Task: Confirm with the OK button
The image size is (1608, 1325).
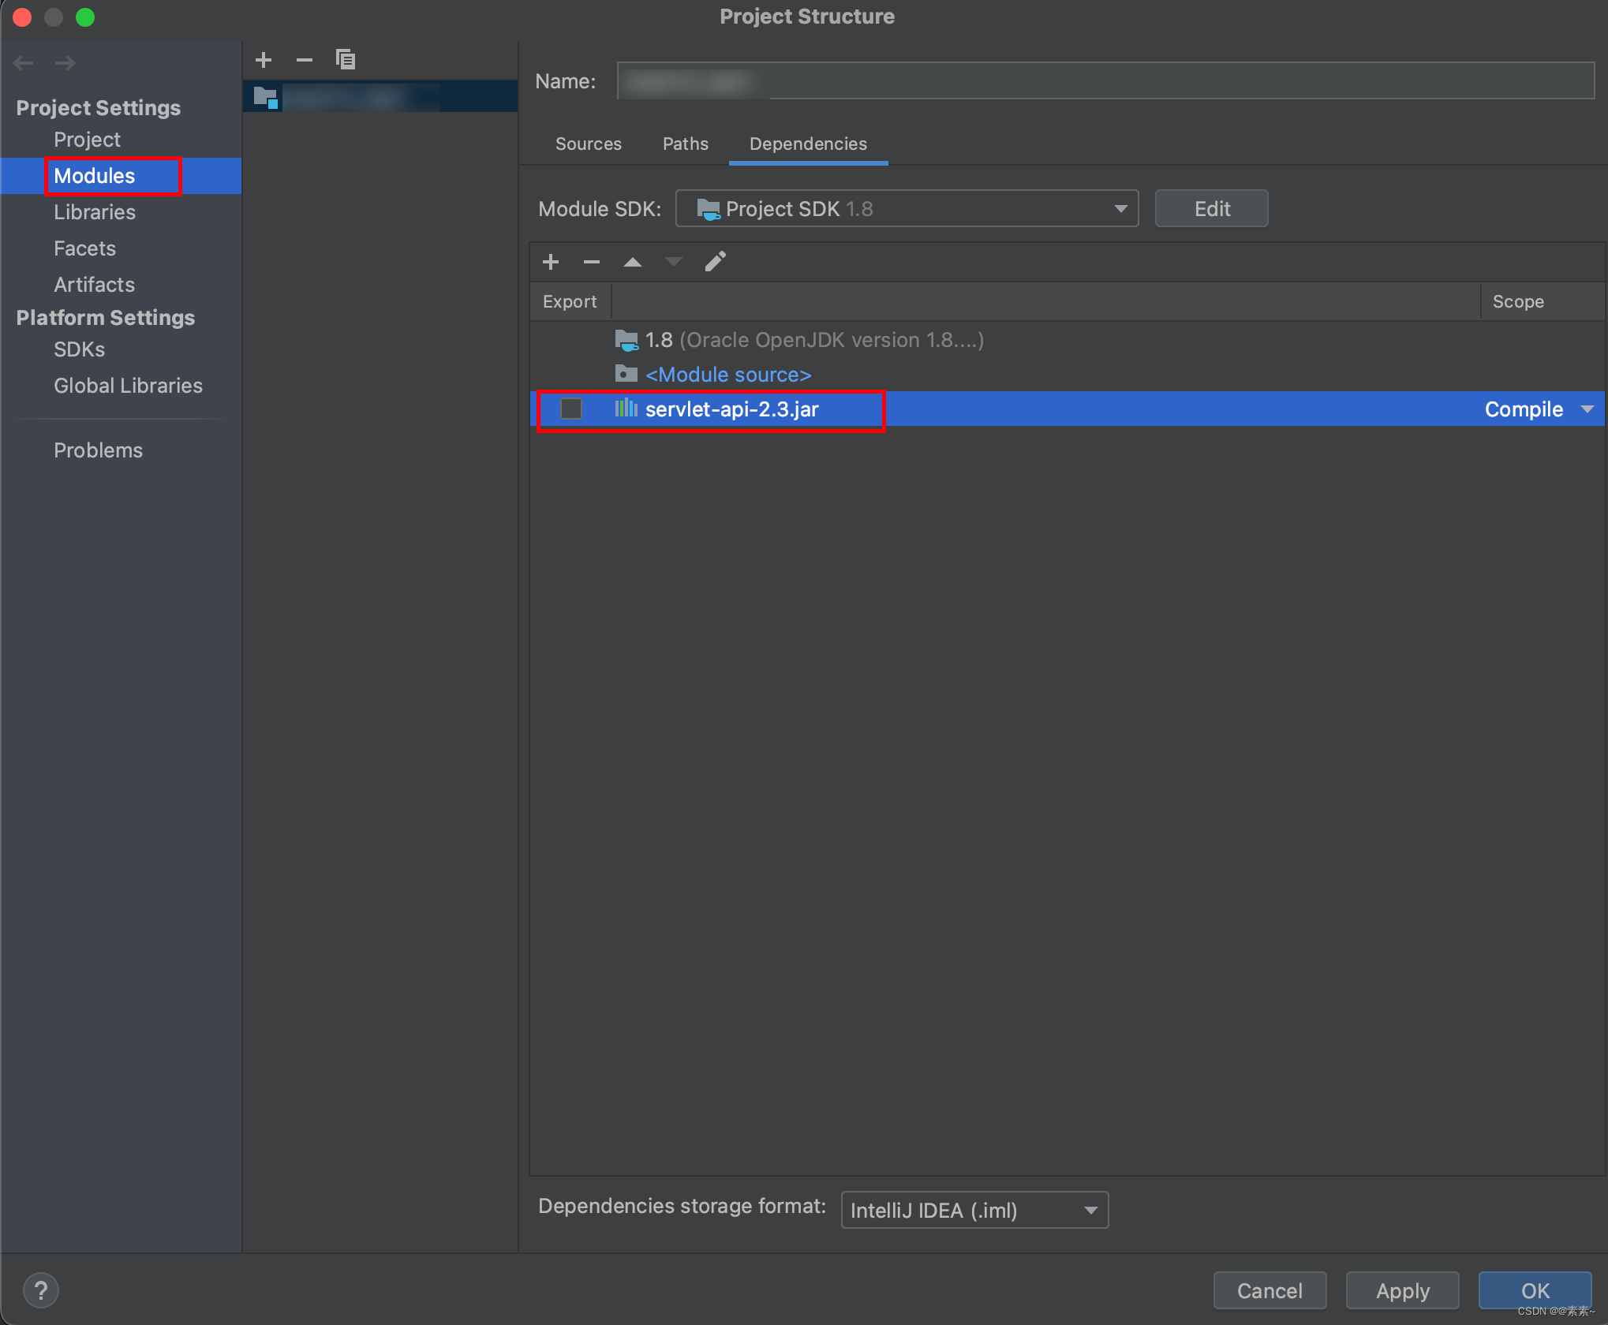Action: tap(1535, 1290)
